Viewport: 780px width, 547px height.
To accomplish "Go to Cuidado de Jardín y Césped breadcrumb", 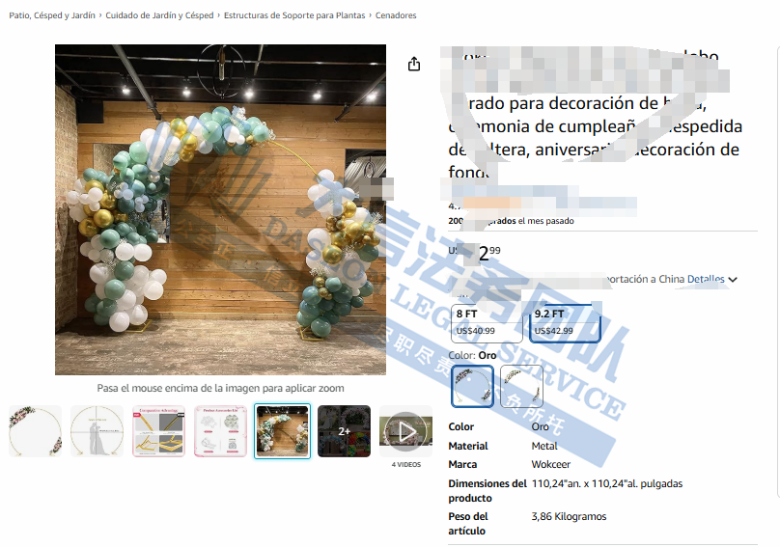I will (159, 15).
